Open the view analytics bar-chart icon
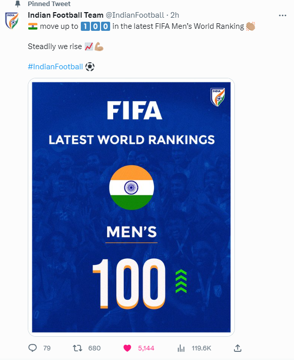This screenshot has width=294, height=362. [181, 348]
